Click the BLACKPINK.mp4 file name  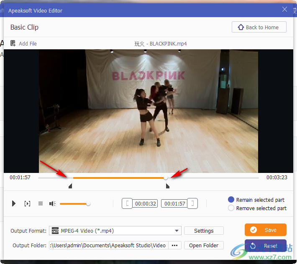[x=161, y=44]
